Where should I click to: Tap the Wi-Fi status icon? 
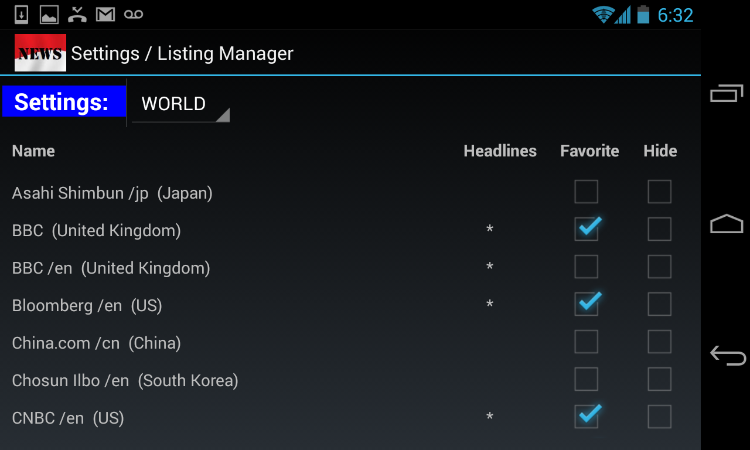point(603,15)
